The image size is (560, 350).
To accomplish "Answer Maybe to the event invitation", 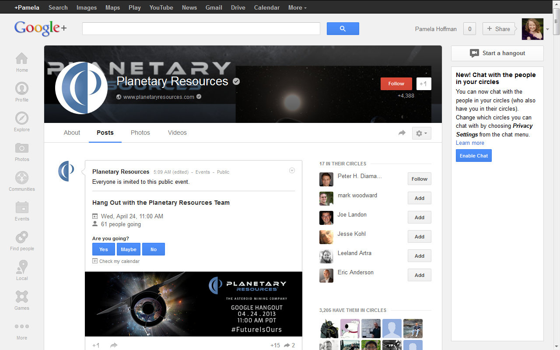I will point(129,249).
